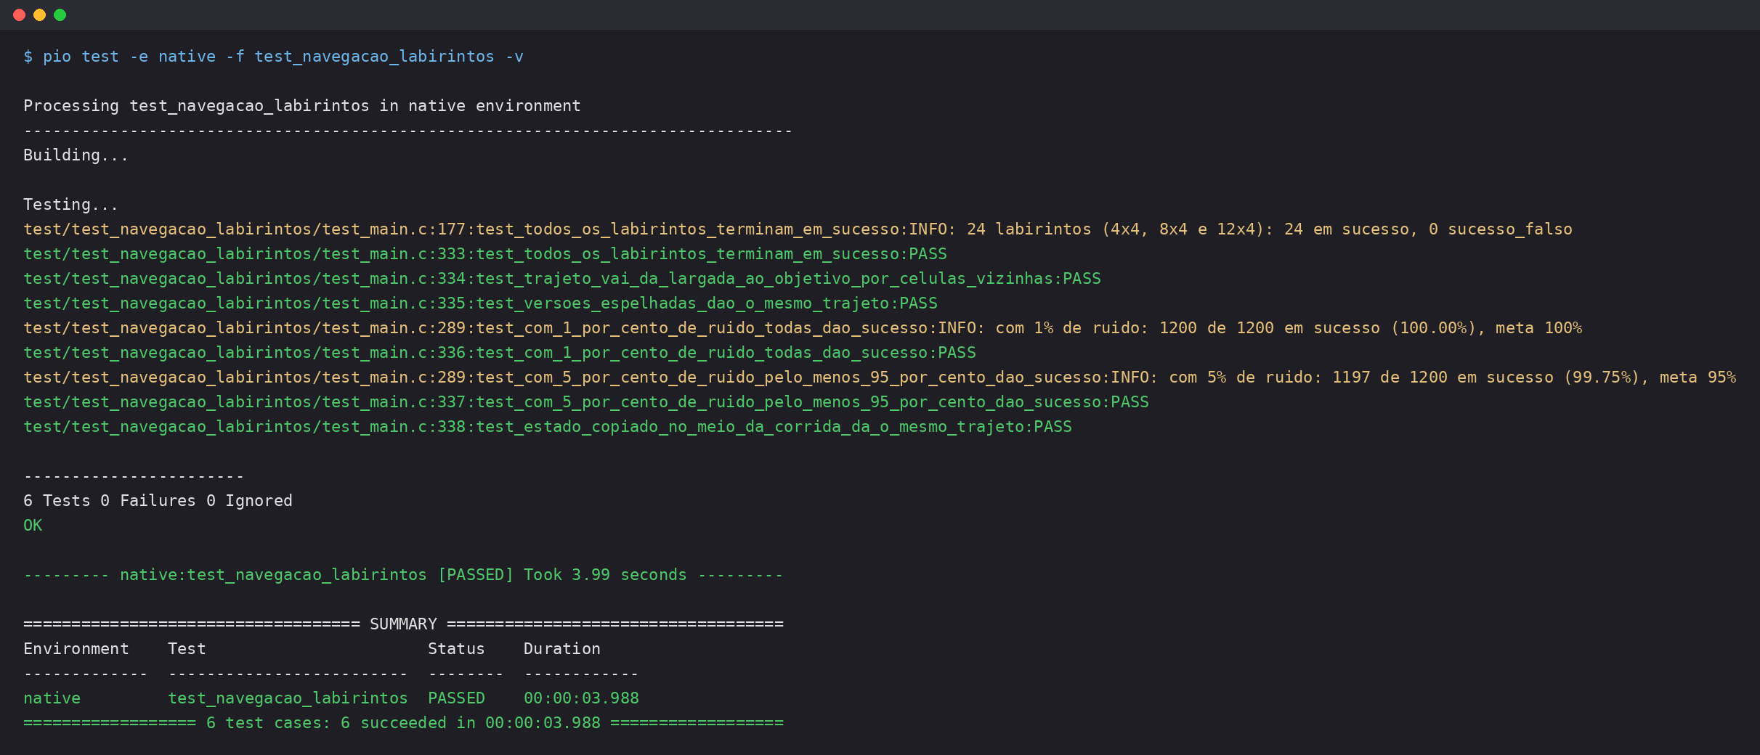Viewport: 1760px width, 755px height.
Task: Click the yellow minimize window button
Action: point(39,15)
